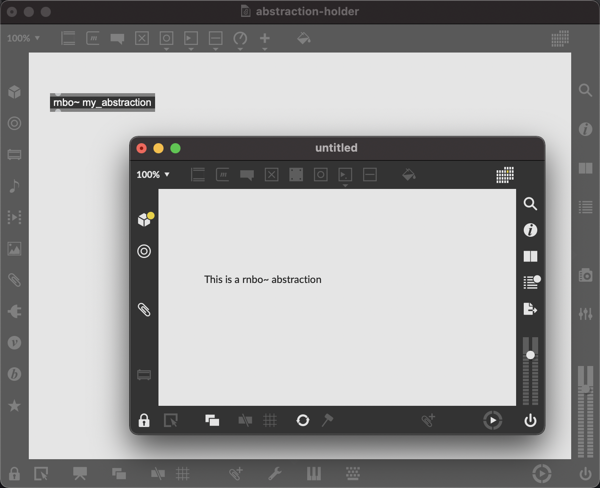Open the paperclip snippets panel in rnbo window
Image resolution: width=600 pixels, height=488 pixels.
[x=144, y=310]
